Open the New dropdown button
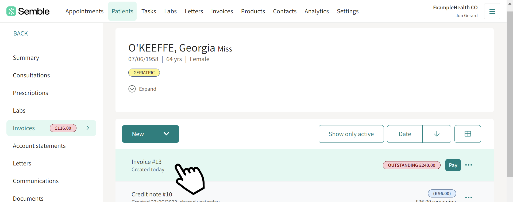This screenshot has height=202, width=513. [x=150, y=134]
